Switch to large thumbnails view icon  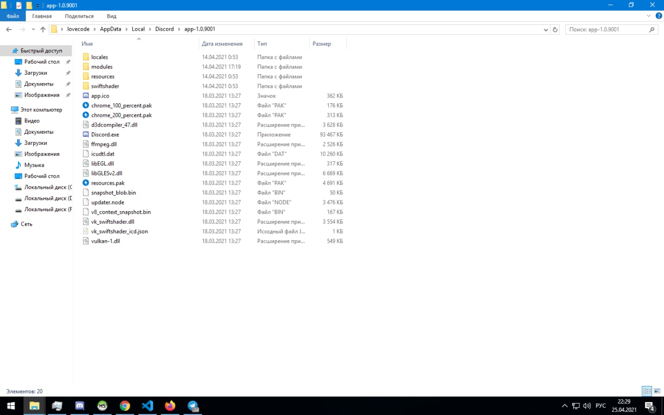(657, 391)
